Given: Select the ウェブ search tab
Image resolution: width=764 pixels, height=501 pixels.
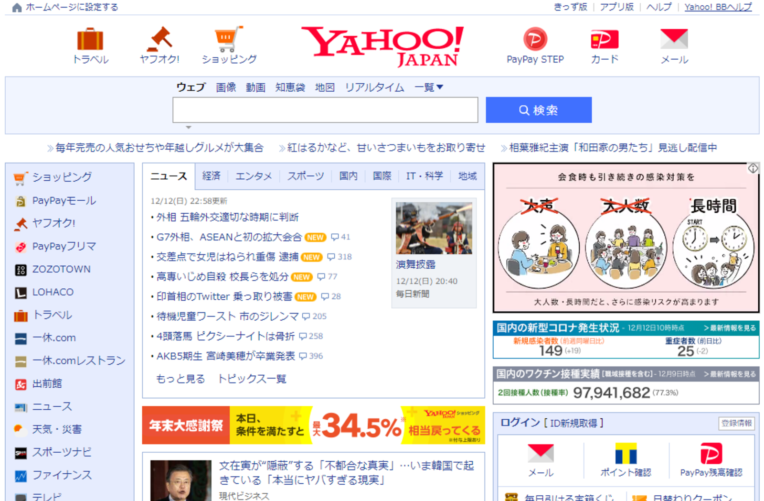Looking at the screenshot, I should pos(191,87).
